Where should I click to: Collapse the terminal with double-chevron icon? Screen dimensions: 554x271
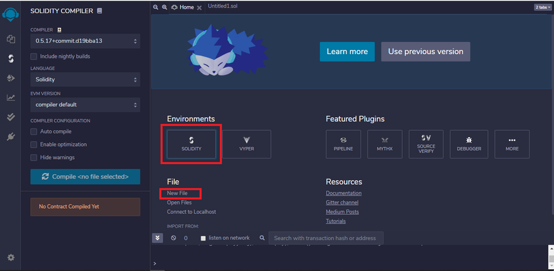(157, 238)
